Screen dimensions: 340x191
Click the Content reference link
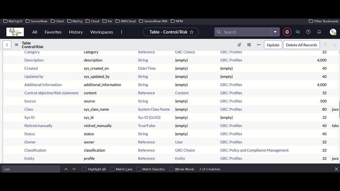182,93
